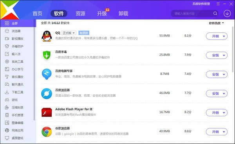
Task: Click the 谷歌浏览器 Chrome icon
Action: (47, 132)
